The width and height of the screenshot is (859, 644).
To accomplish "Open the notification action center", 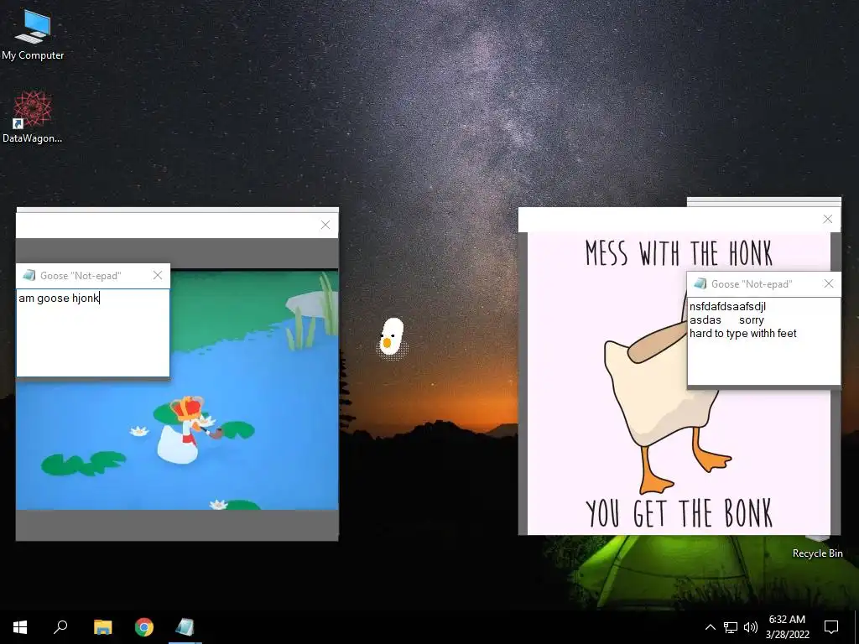I will [831, 627].
